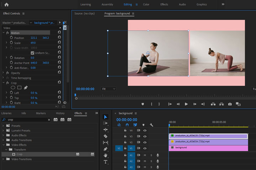Reset the Position parameter
The height and width of the screenshot is (170, 256).
click(x=59, y=38)
